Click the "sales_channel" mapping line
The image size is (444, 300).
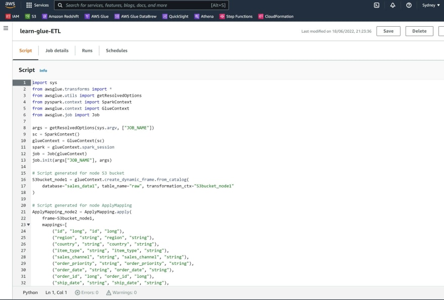[x=121, y=257]
